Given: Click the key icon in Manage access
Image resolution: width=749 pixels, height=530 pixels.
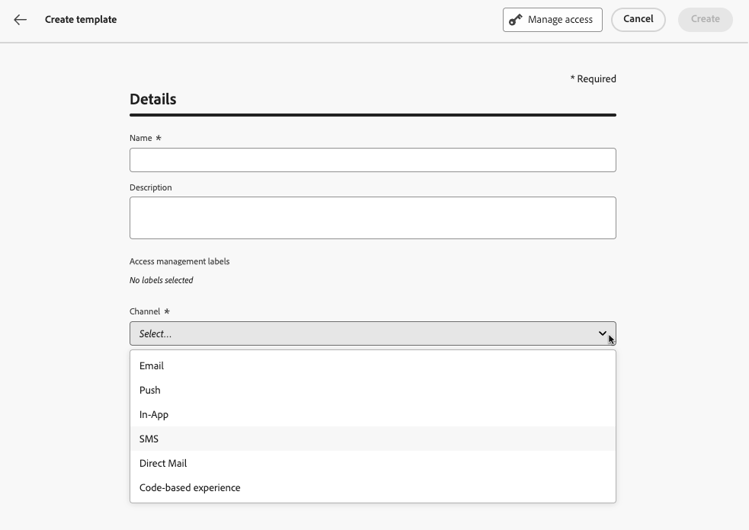Looking at the screenshot, I should 515,19.
